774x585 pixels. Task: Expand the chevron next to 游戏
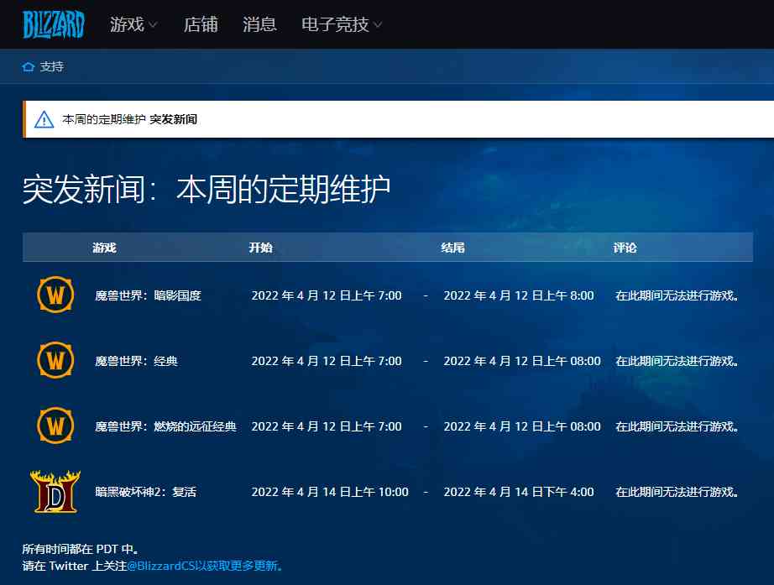pos(153,24)
